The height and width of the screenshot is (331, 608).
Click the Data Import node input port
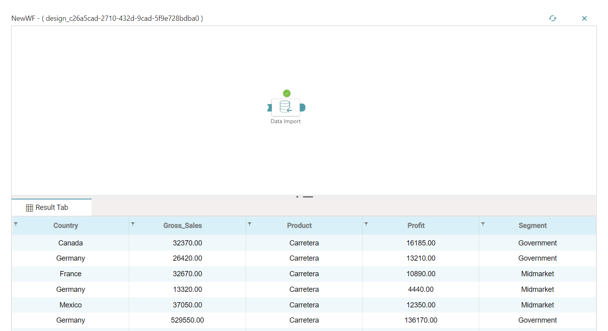coord(269,108)
